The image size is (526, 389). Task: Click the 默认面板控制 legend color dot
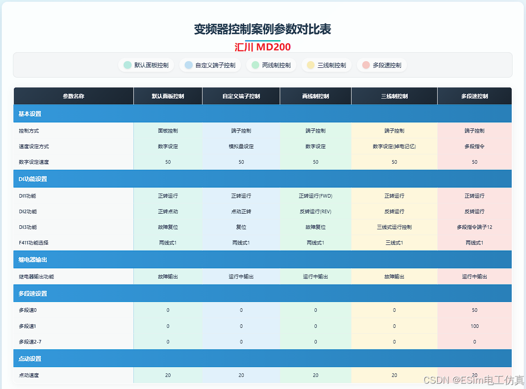click(128, 65)
